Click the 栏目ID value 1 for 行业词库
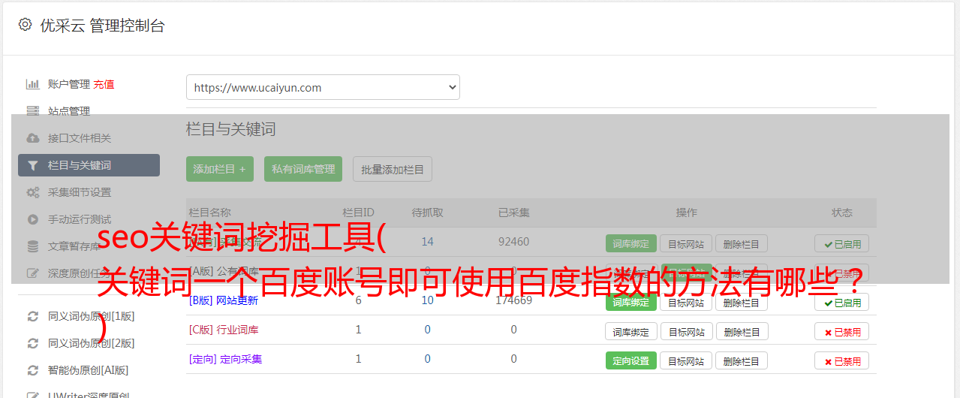Viewport: 960px width, 398px height. click(x=358, y=330)
